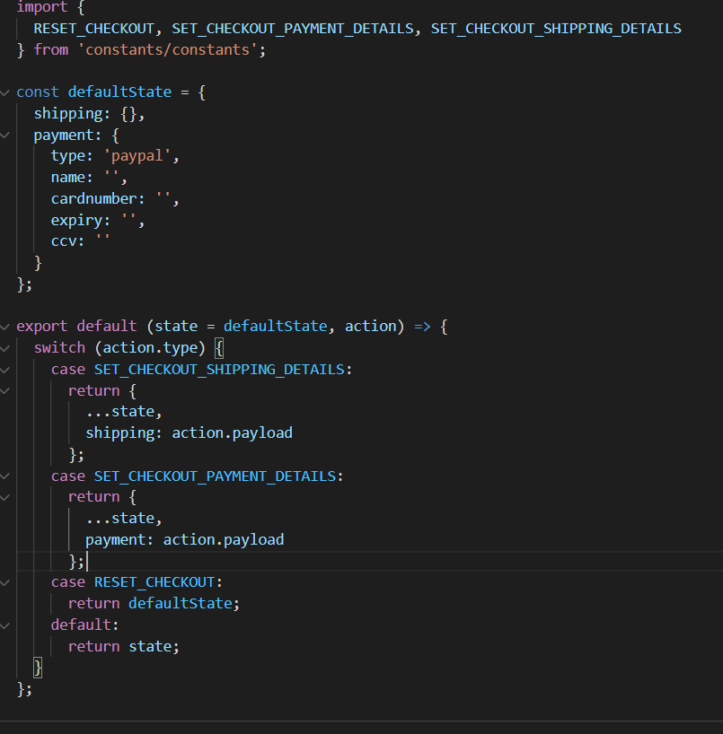Click the highlighted closing brace of switch

38,668
